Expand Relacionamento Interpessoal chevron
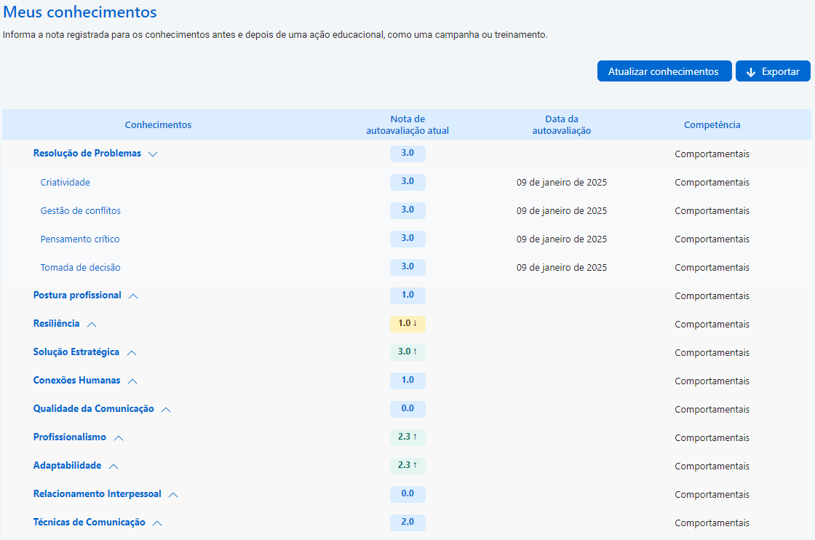This screenshot has width=815, height=540. coord(173,495)
